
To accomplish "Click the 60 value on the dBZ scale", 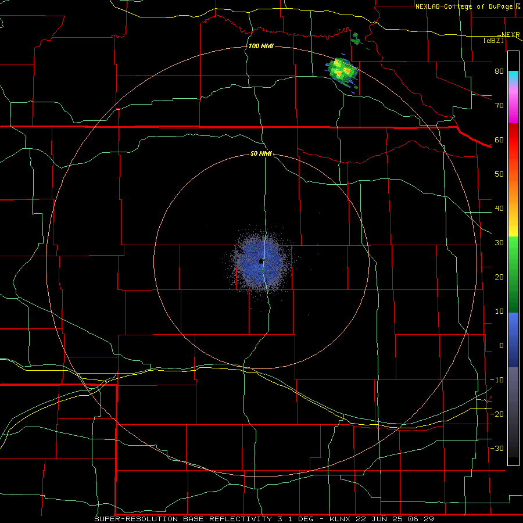I will pos(499,140).
